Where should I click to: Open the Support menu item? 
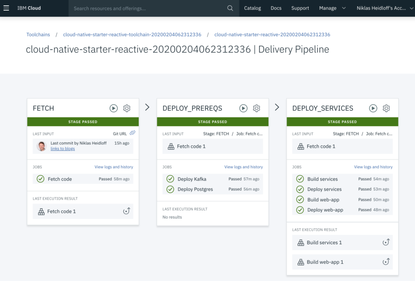tap(300, 8)
